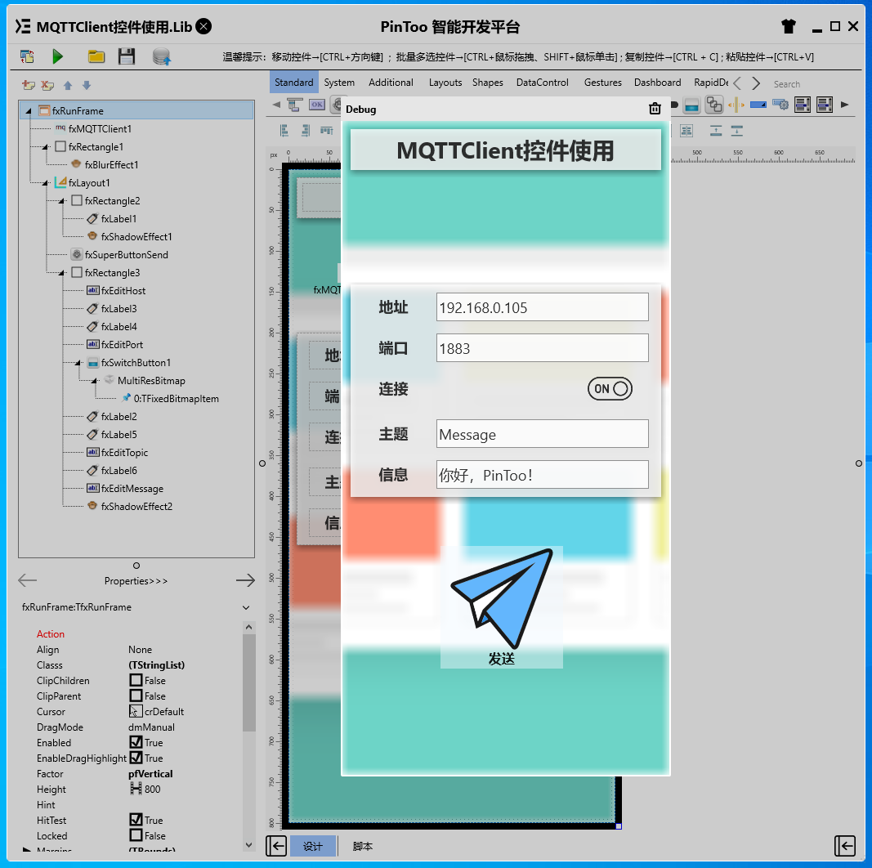Image resolution: width=872 pixels, height=868 pixels.
Task: Go to previous properties page with left arrow
Action: pyautogui.click(x=27, y=580)
